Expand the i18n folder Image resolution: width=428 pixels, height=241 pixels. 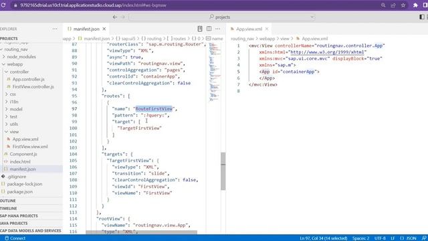coord(14,102)
